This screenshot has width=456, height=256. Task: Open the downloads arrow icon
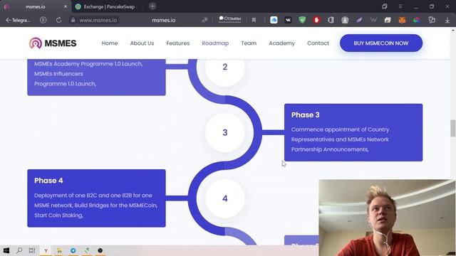pyautogui.click(x=447, y=20)
